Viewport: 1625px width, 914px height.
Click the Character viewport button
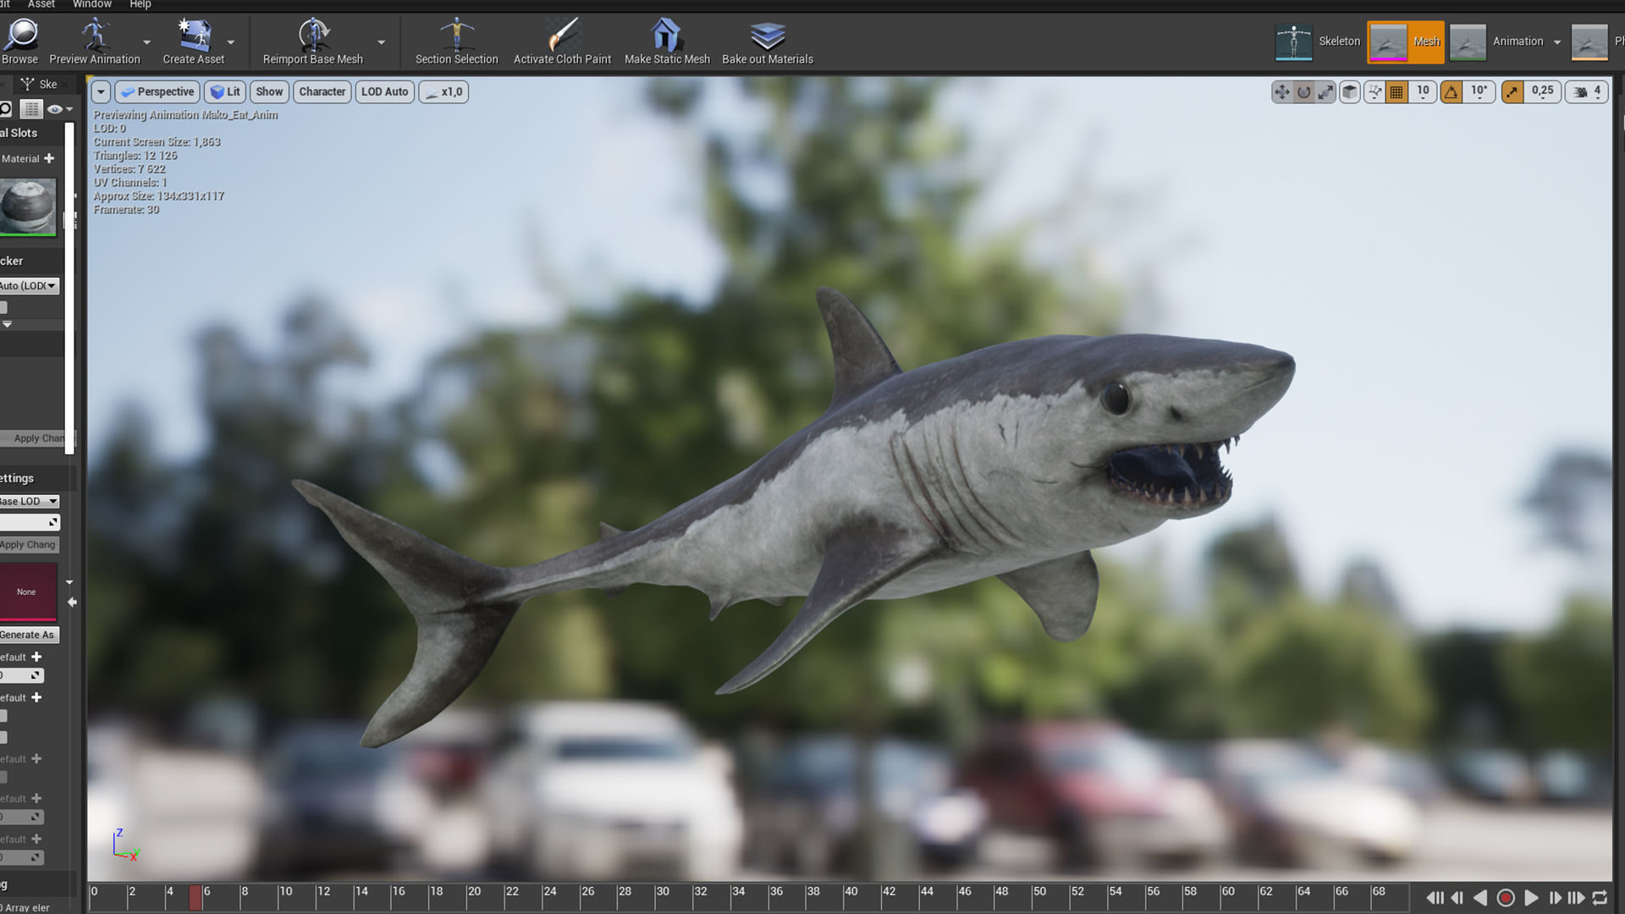[x=322, y=91]
